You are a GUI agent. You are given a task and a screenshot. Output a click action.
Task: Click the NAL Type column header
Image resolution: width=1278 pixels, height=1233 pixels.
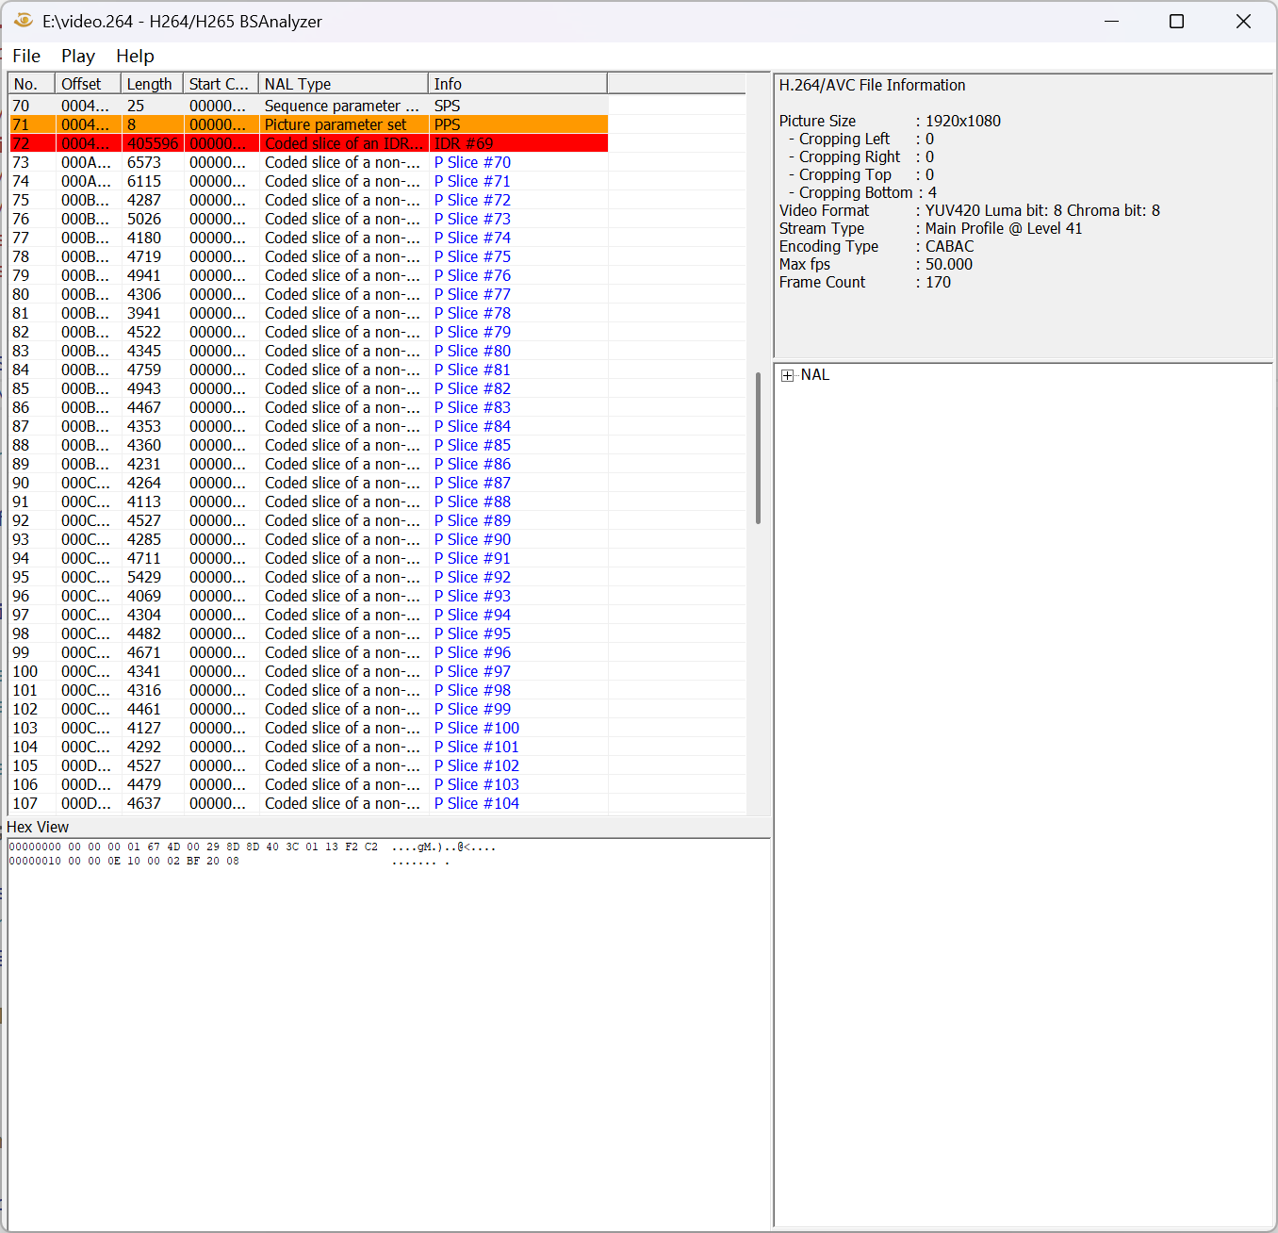click(342, 84)
